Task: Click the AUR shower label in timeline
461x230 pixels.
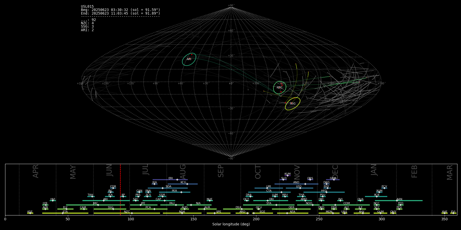Action: point(207,208)
